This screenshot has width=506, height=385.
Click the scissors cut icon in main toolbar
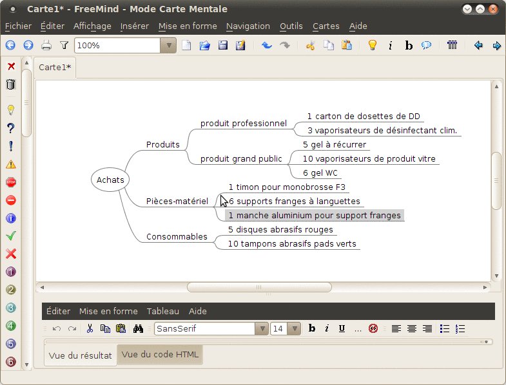click(x=311, y=46)
